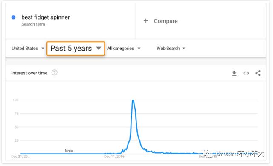Expand the Past 5 years dropdown
The height and width of the screenshot is (166, 273).
(x=76, y=49)
